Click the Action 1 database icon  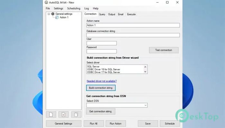click(57, 17)
